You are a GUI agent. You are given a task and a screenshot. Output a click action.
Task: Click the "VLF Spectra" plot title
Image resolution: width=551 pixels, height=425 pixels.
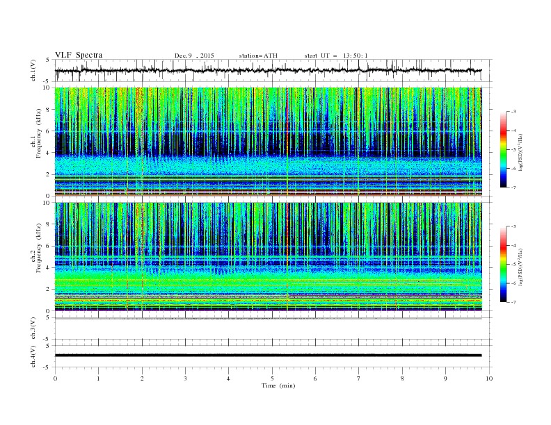pos(79,55)
